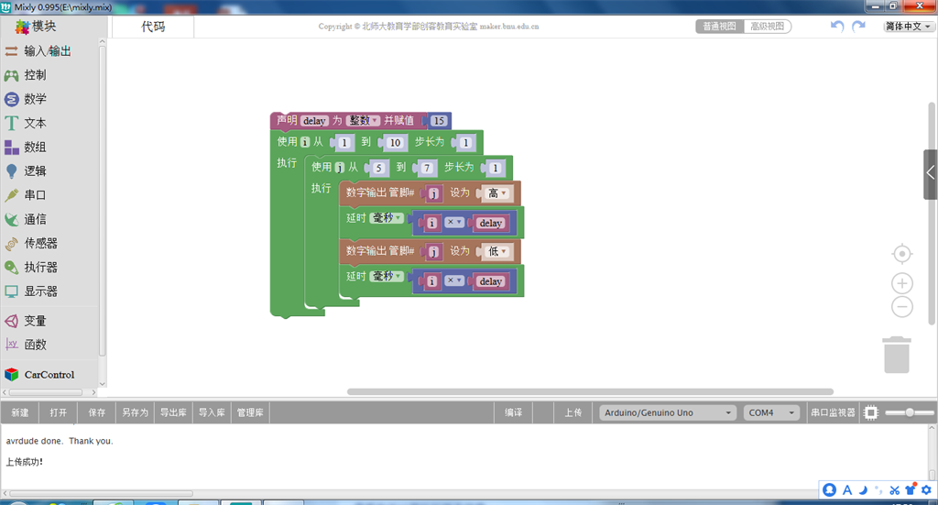This screenshot has width=938, height=505.
Task: Select the 传感器 sensor category
Action: pos(40,243)
